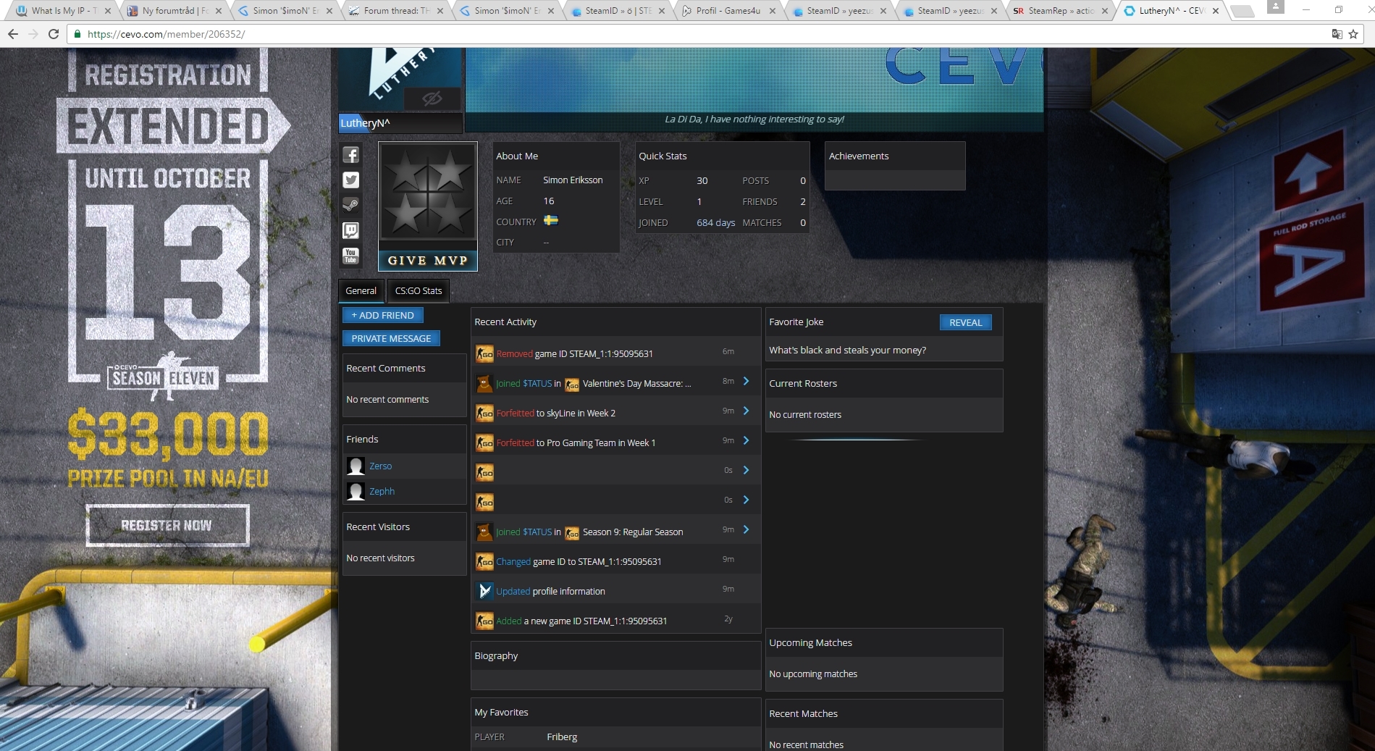Click the 684 days joined value
This screenshot has width=1375, height=751.
pos(716,223)
